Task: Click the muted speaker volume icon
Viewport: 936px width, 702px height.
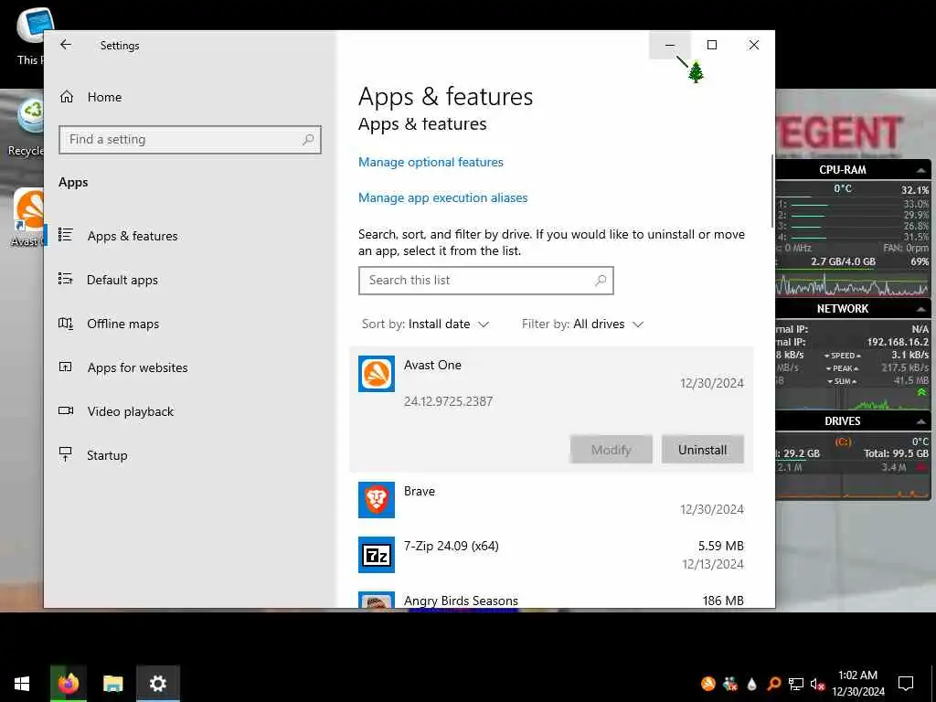Action: pos(818,684)
